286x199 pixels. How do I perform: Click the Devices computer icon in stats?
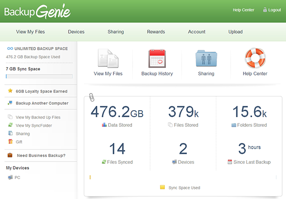[x=174, y=162]
